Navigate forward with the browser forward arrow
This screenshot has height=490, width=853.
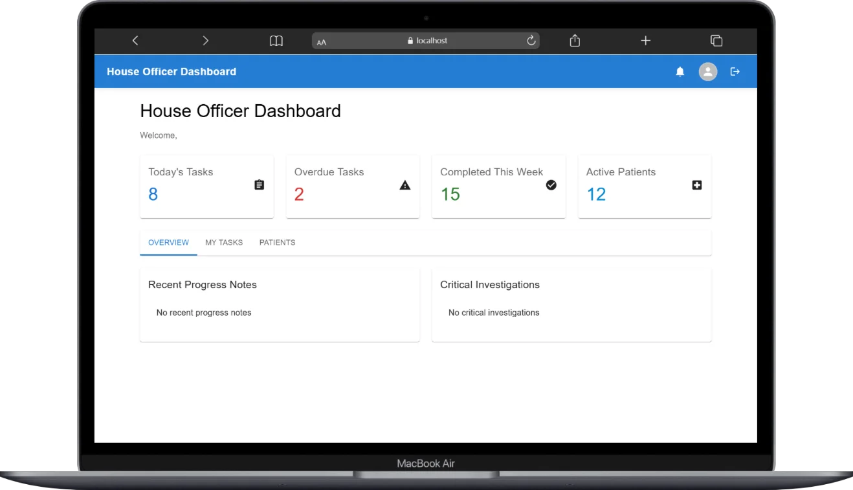click(205, 40)
